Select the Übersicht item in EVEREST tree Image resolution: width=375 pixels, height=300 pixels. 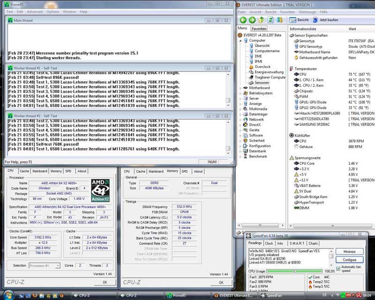click(262, 45)
